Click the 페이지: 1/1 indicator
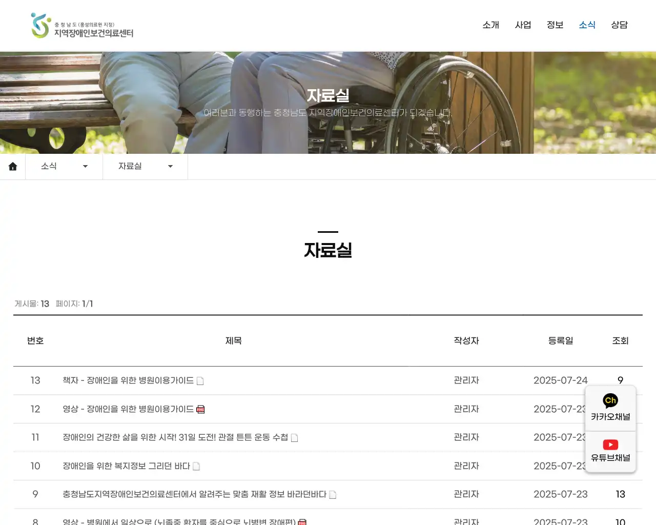The image size is (656, 525). (74, 304)
